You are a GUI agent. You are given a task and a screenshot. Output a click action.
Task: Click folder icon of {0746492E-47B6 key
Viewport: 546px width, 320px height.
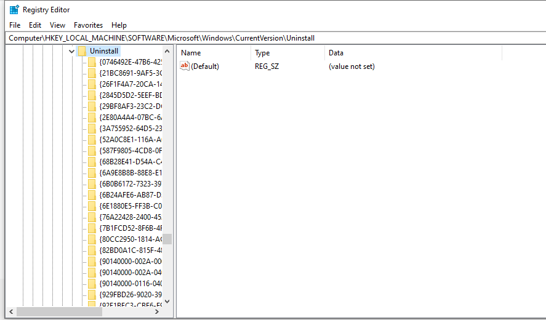(92, 62)
